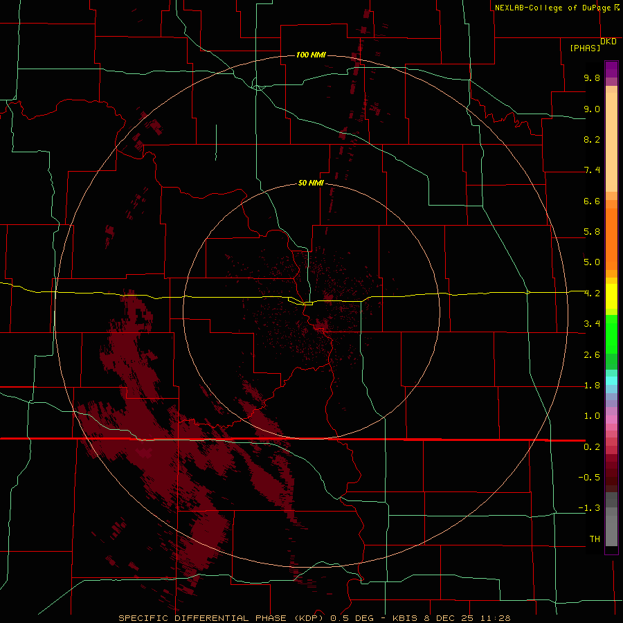Click the 9.0 value on the color scale
623x623 pixels.
click(592, 109)
